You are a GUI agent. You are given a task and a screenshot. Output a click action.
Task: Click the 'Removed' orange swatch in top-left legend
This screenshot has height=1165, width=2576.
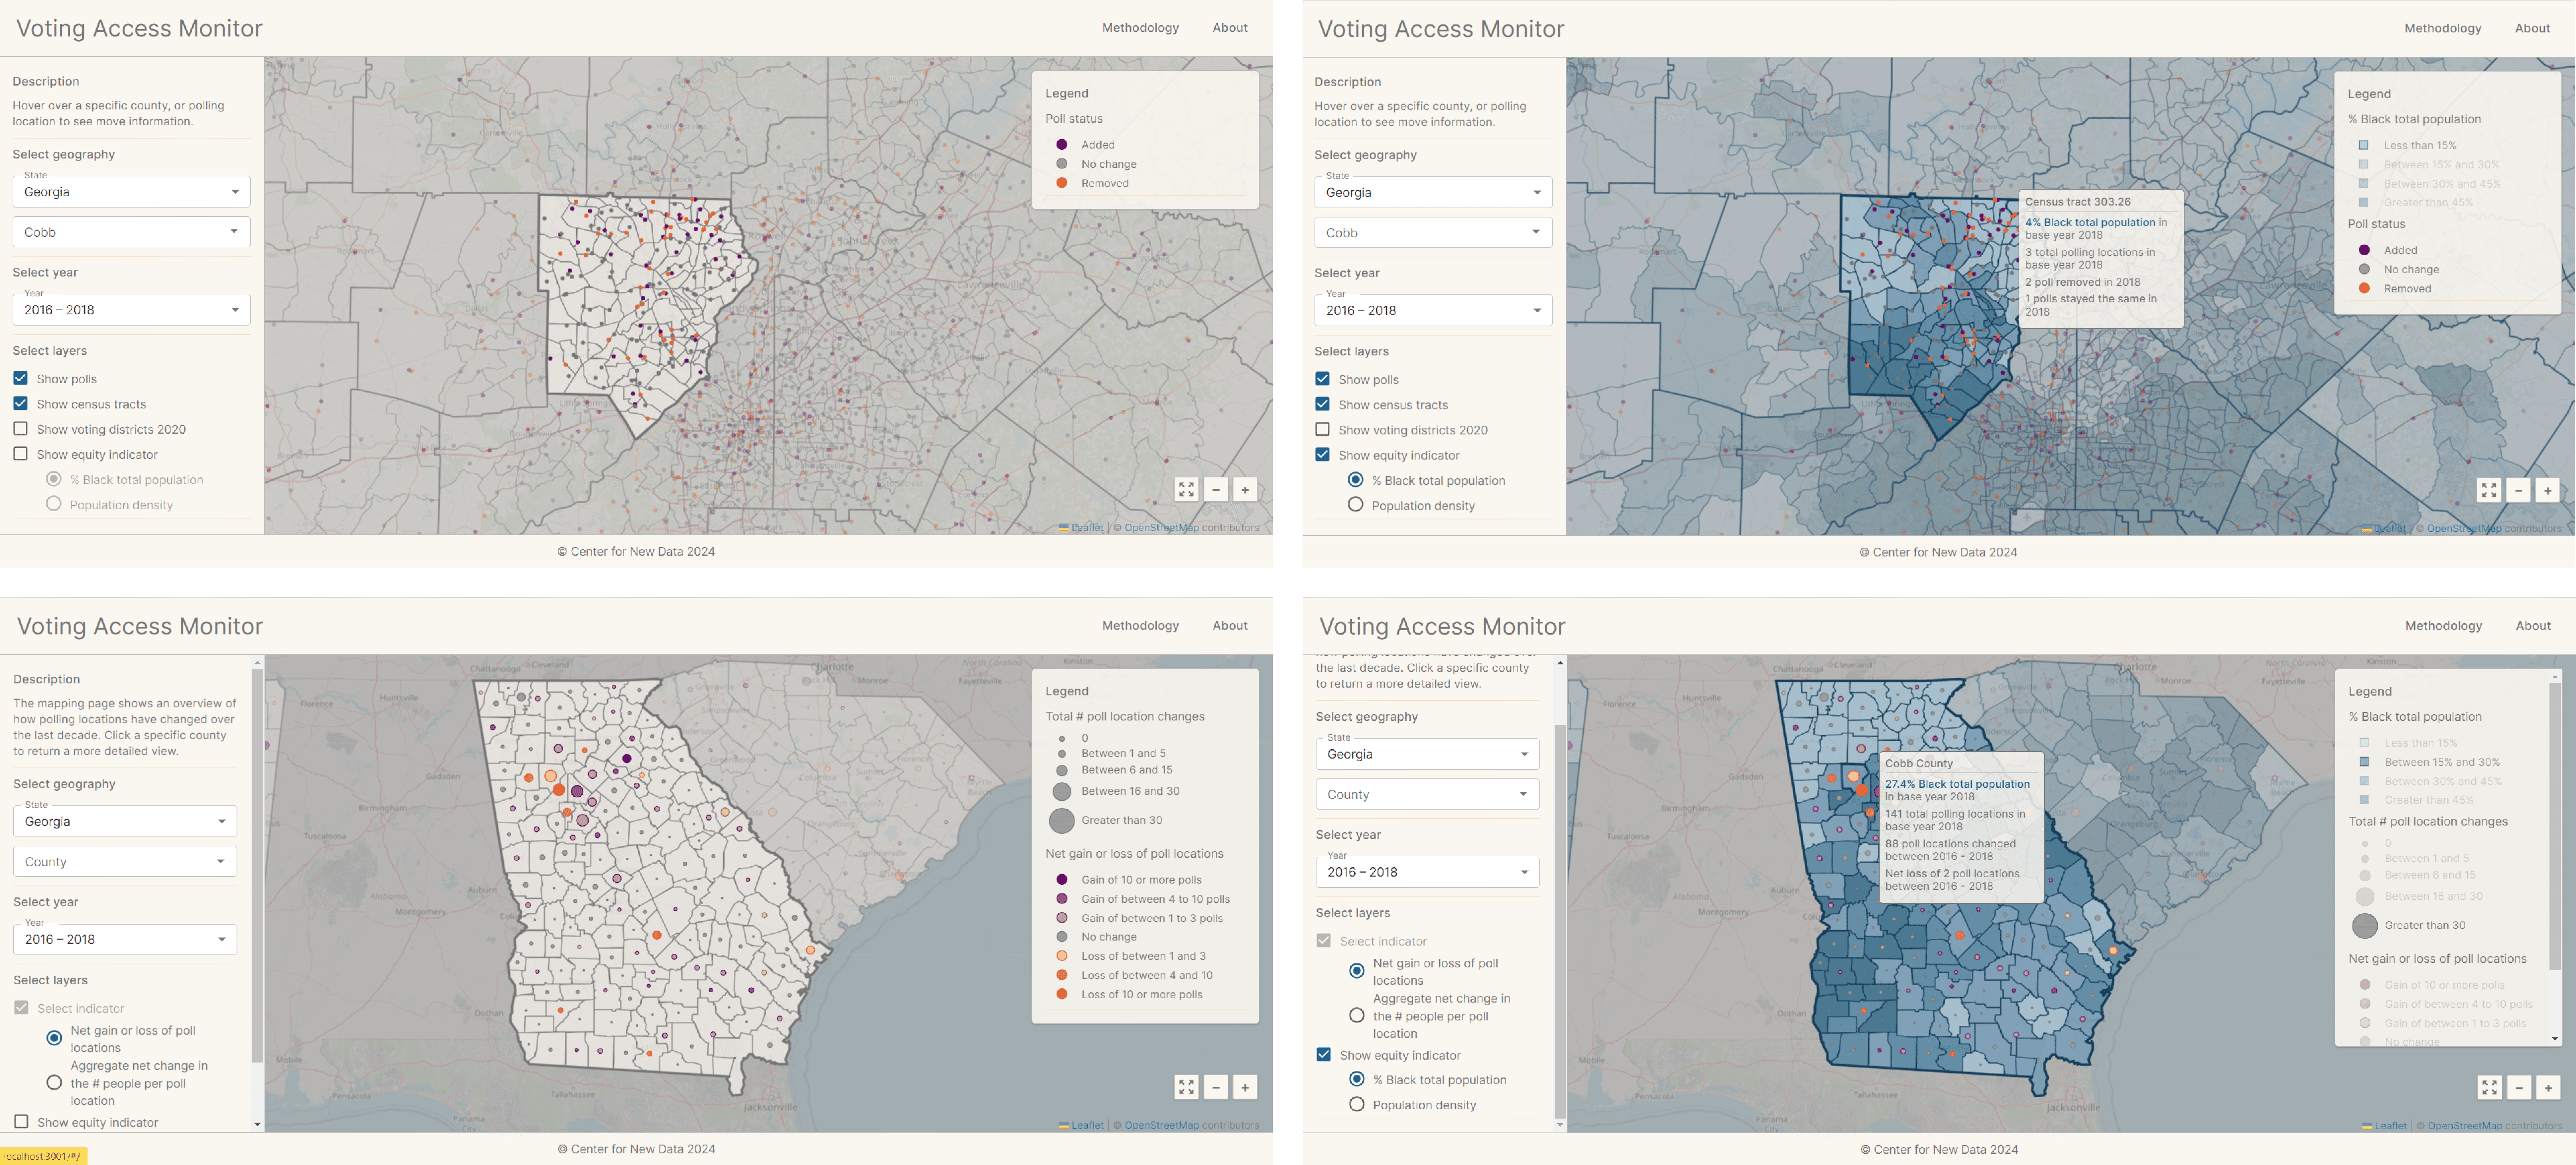tap(1062, 183)
